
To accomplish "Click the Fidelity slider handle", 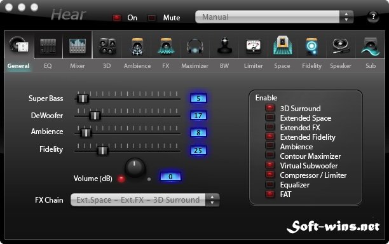I will 102,151.
